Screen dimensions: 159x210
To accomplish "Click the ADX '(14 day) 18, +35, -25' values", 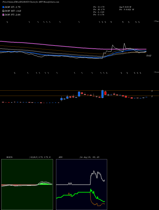I will [89, 157].
